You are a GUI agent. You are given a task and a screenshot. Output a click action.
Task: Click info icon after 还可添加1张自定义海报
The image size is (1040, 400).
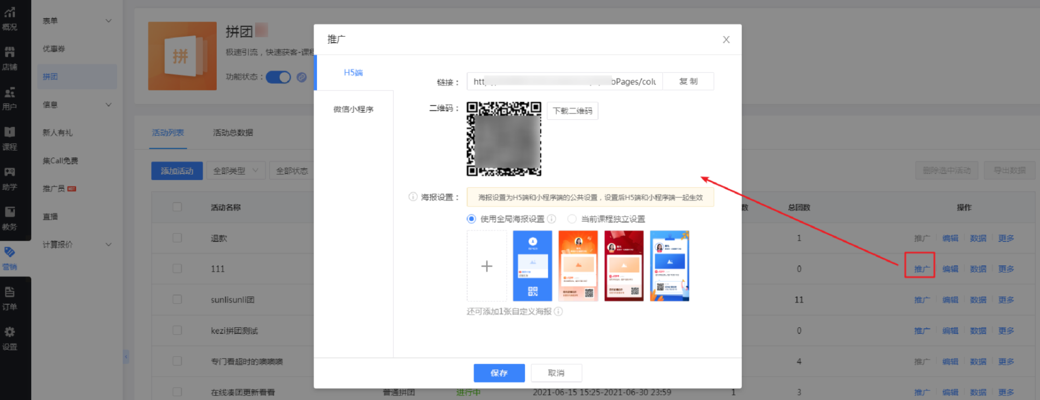pos(558,311)
